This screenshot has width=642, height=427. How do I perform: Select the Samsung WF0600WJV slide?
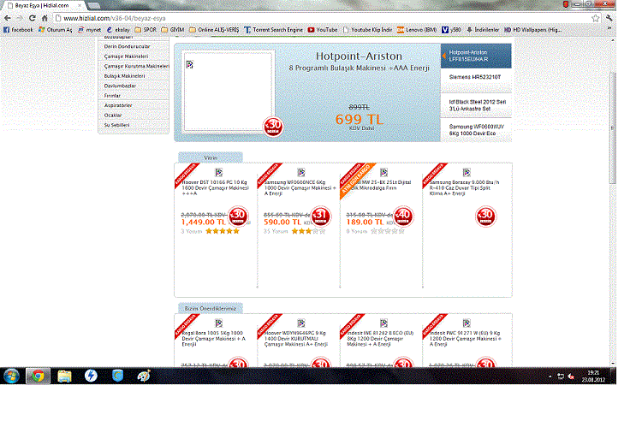click(x=476, y=130)
